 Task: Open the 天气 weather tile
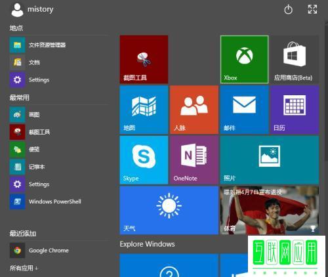pos(169,210)
